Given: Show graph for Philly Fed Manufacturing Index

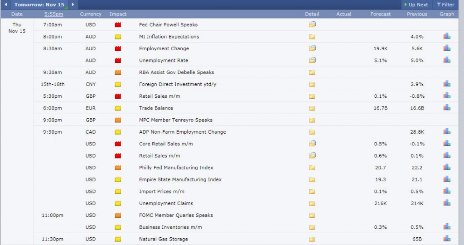Looking at the screenshot, I should point(447,167).
